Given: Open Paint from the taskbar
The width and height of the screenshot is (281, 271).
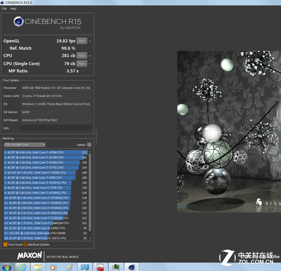Looking at the screenshot, I should (x=69, y=267).
